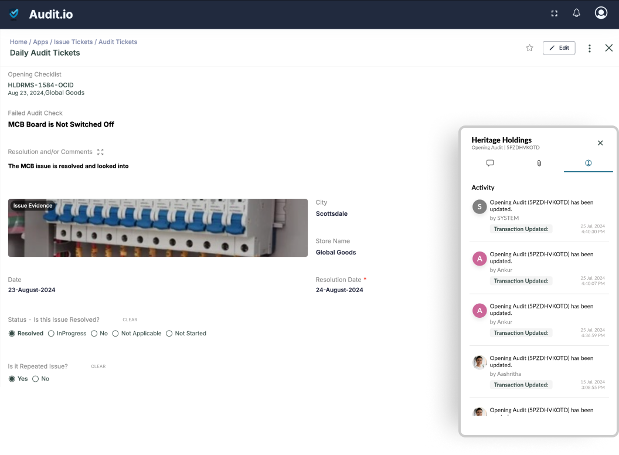Image resolution: width=619 pixels, height=455 pixels.
Task: Select the InProgress status radio button
Action: coord(51,333)
